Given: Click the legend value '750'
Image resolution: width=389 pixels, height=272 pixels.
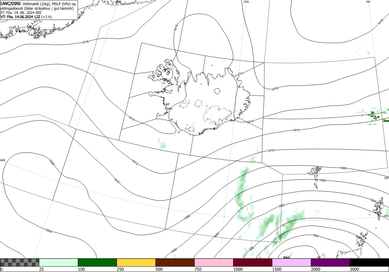Looking at the screenshot, I should coord(198,269).
